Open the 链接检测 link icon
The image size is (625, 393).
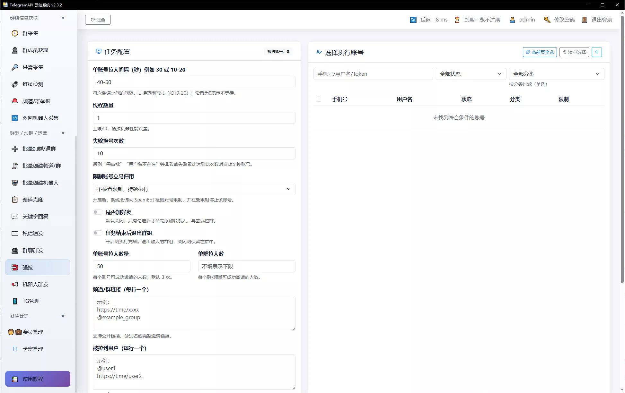coord(15,84)
